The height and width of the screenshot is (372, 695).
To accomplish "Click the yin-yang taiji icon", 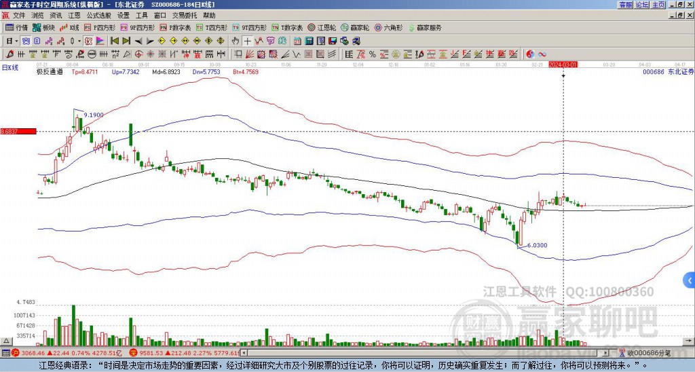I will click(530, 54).
